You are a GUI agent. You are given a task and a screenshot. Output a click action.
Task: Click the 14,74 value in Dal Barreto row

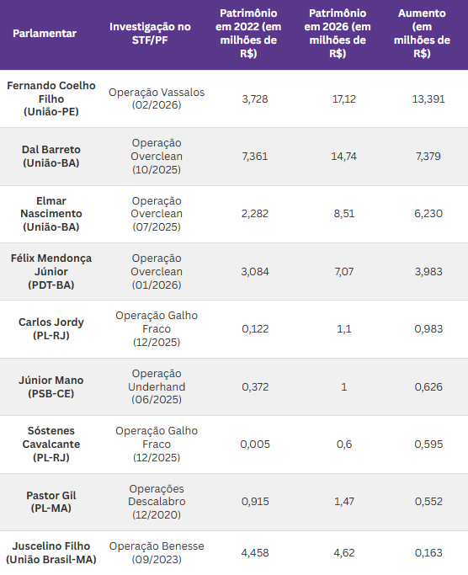[343, 157]
